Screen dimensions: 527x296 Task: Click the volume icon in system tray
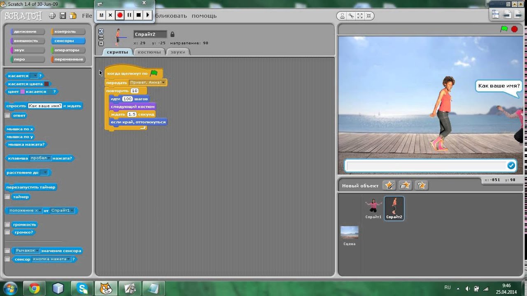(468, 288)
